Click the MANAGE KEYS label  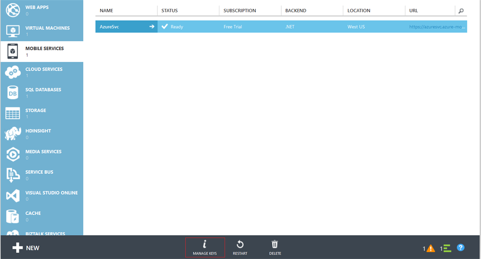[205, 253]
